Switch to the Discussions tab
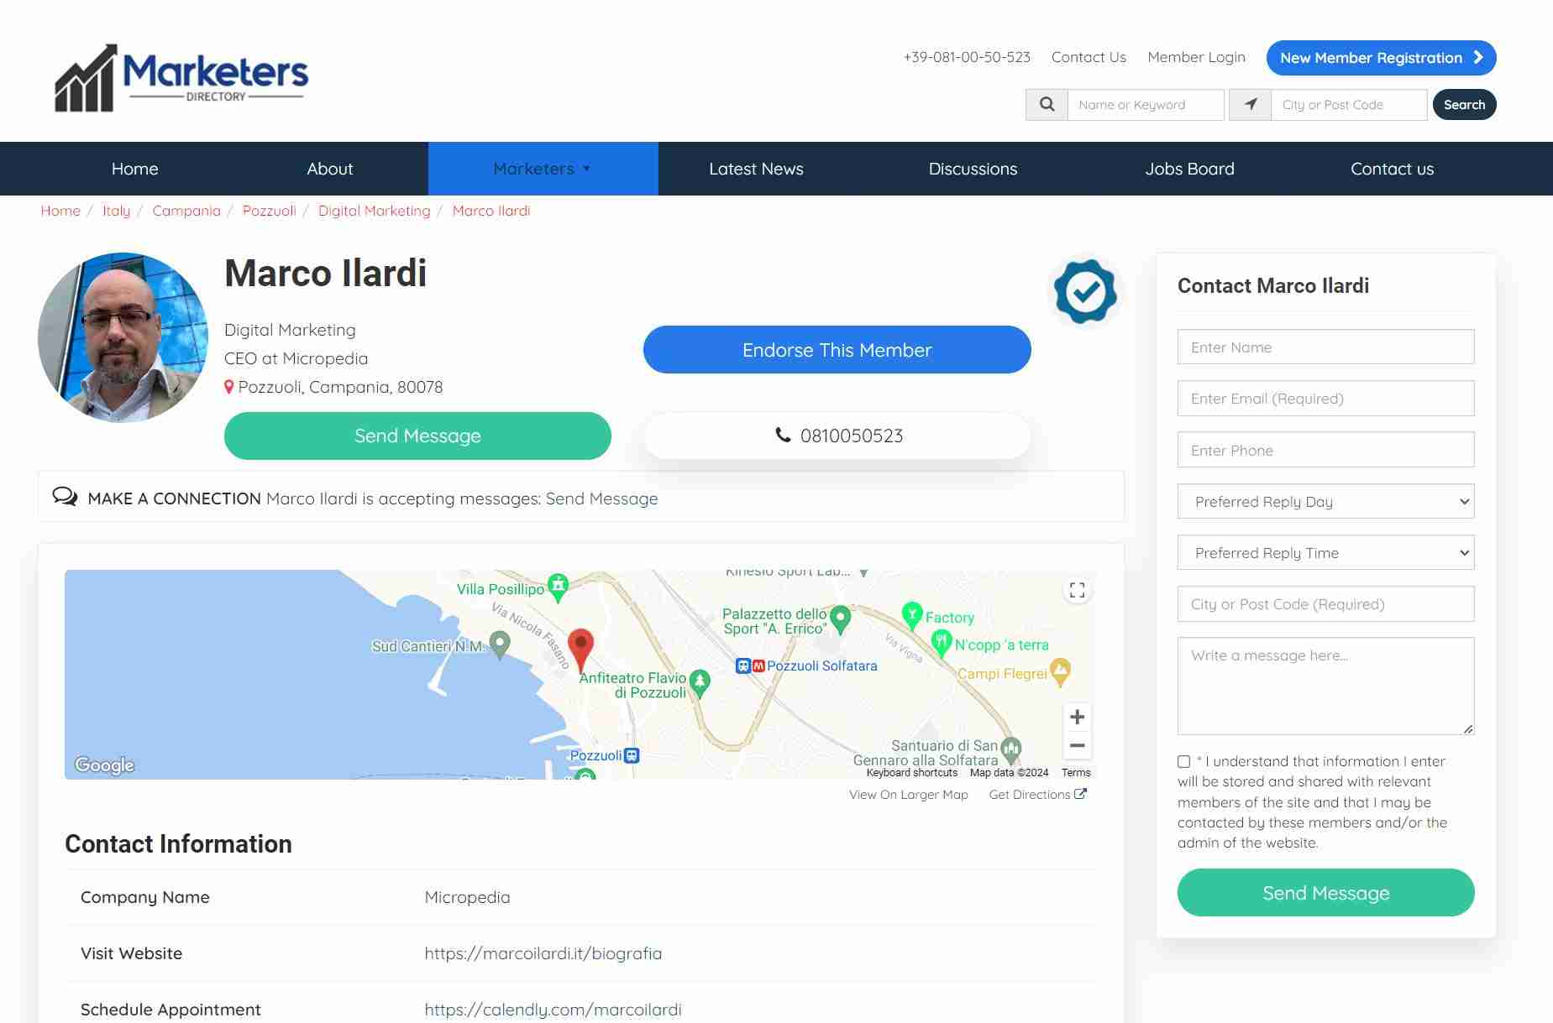 coord(973,168)
